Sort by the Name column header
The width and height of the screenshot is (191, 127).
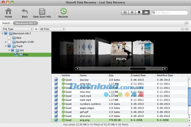[93, 75]
